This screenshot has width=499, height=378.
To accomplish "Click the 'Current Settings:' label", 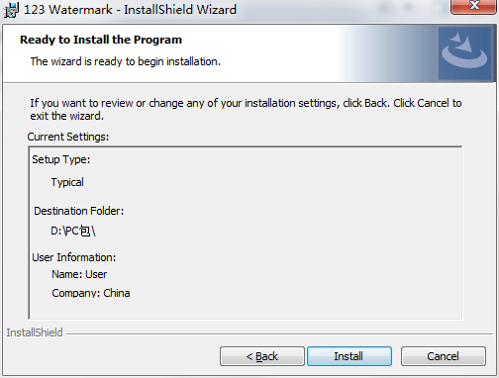I will (68, 137).
